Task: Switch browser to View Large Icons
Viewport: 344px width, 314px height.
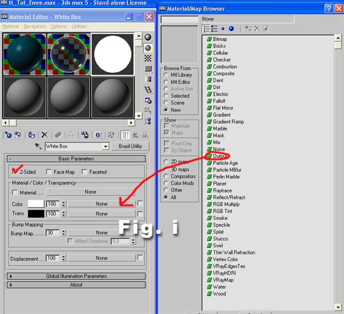Action: click(231, 28)
